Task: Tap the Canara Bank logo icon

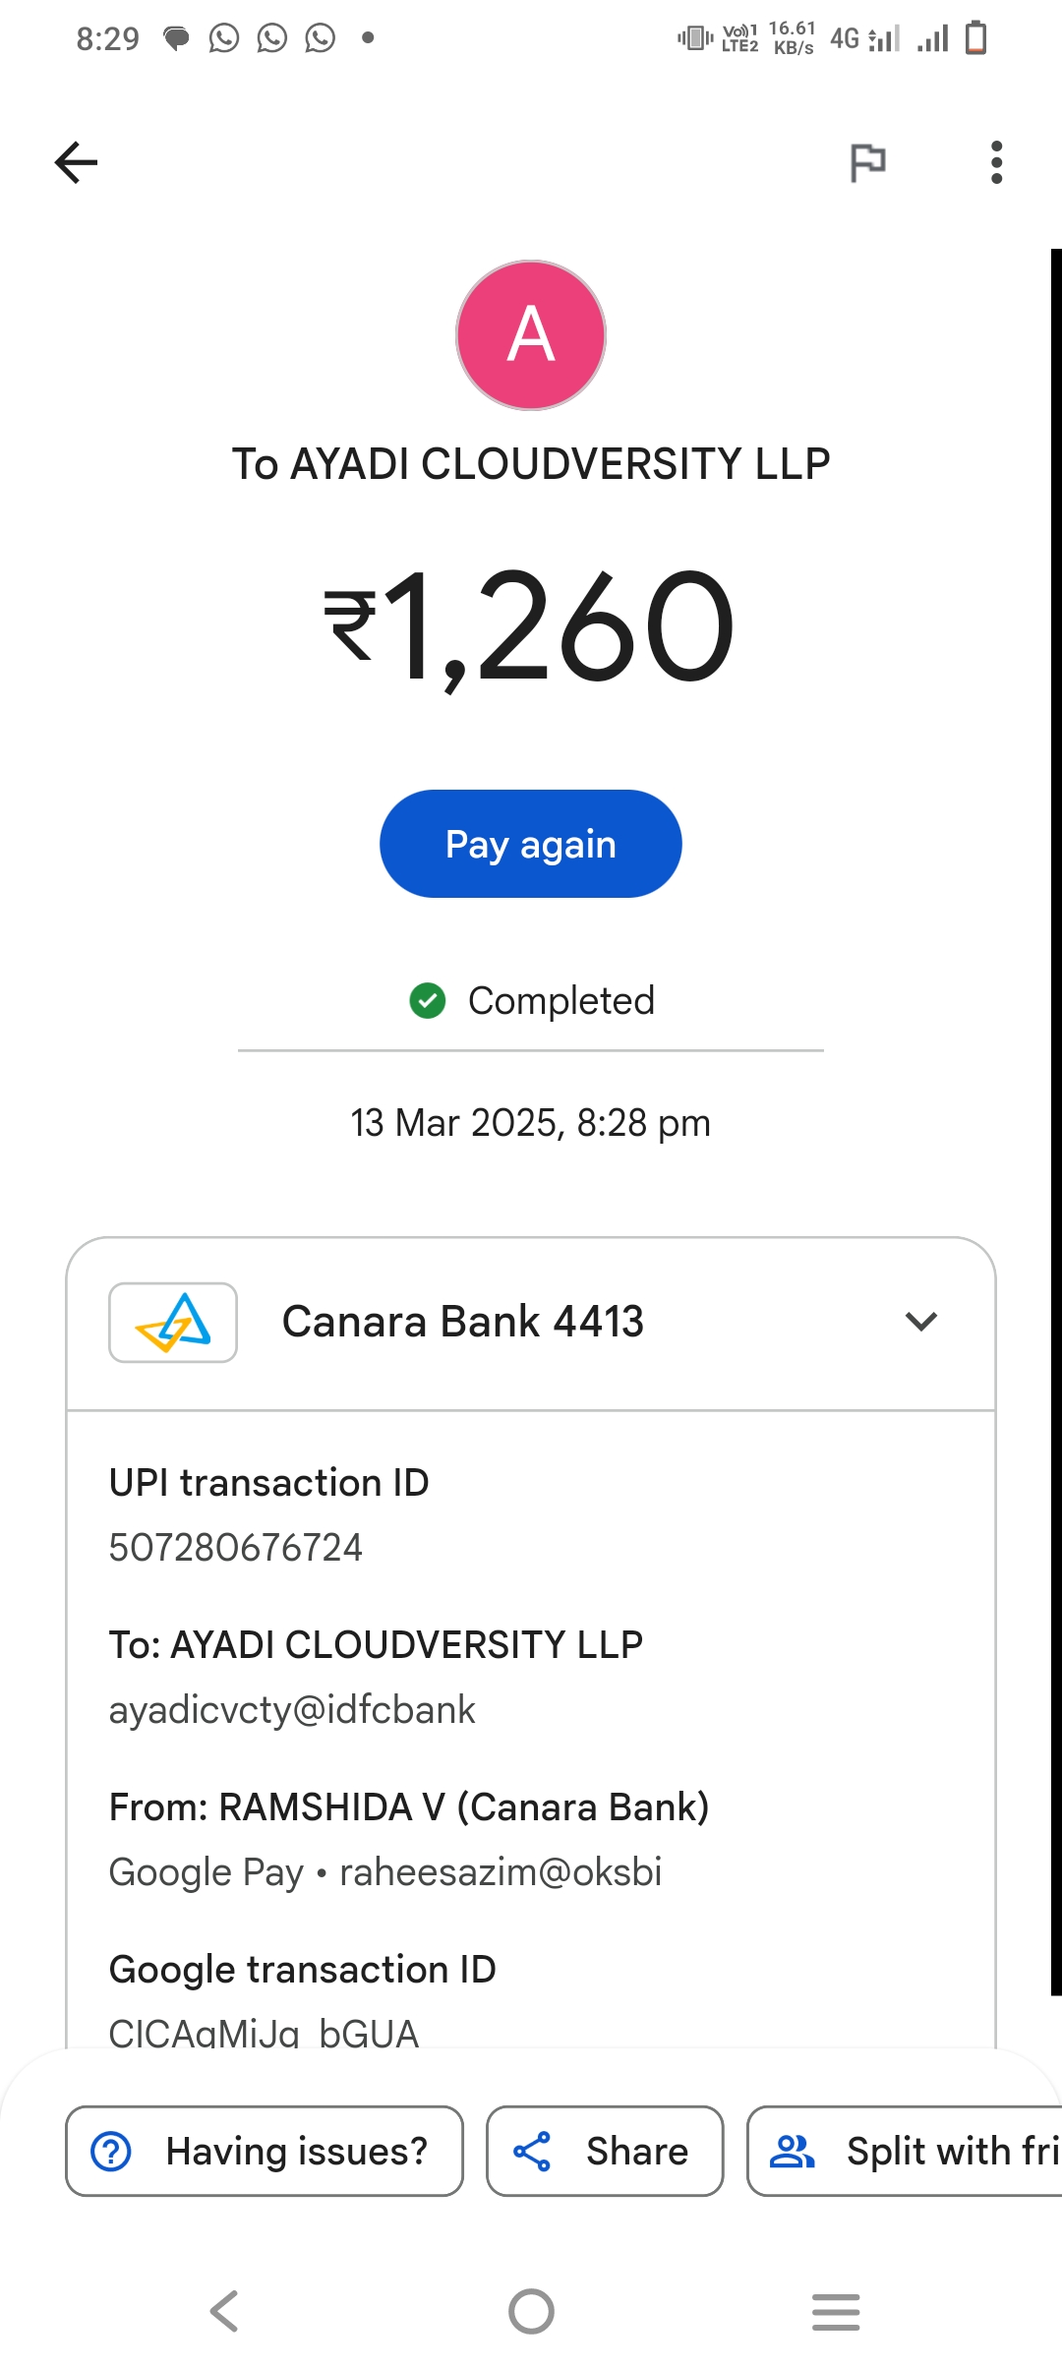Action: (x=173, y=1322)
